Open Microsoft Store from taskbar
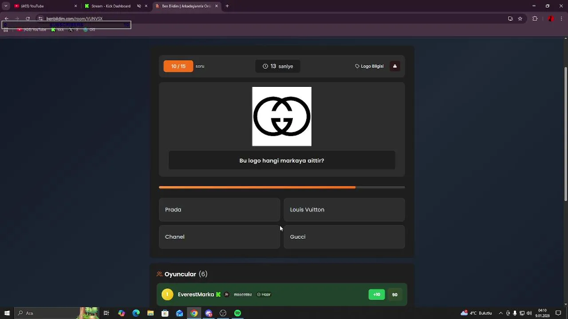Image resolution: width=568 pixels, height=319 pixels. (165, 313)
